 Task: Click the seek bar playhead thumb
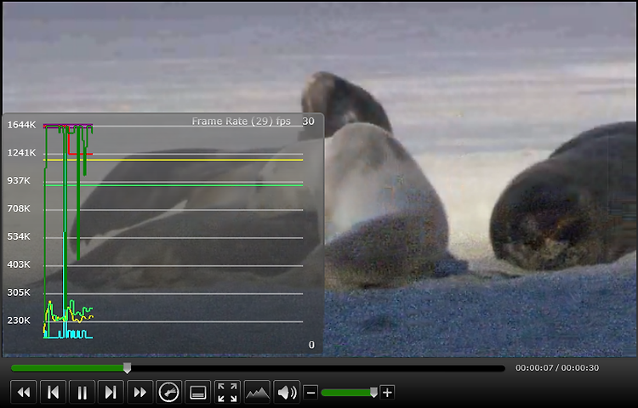click(127, 368)
